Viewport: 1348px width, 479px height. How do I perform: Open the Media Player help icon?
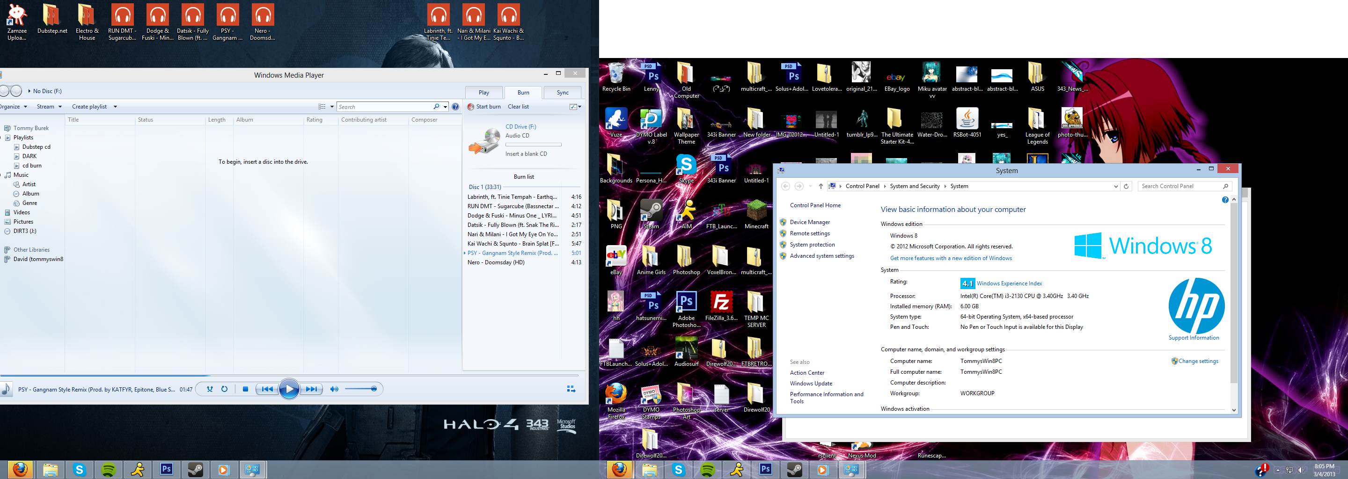point(455,107)
